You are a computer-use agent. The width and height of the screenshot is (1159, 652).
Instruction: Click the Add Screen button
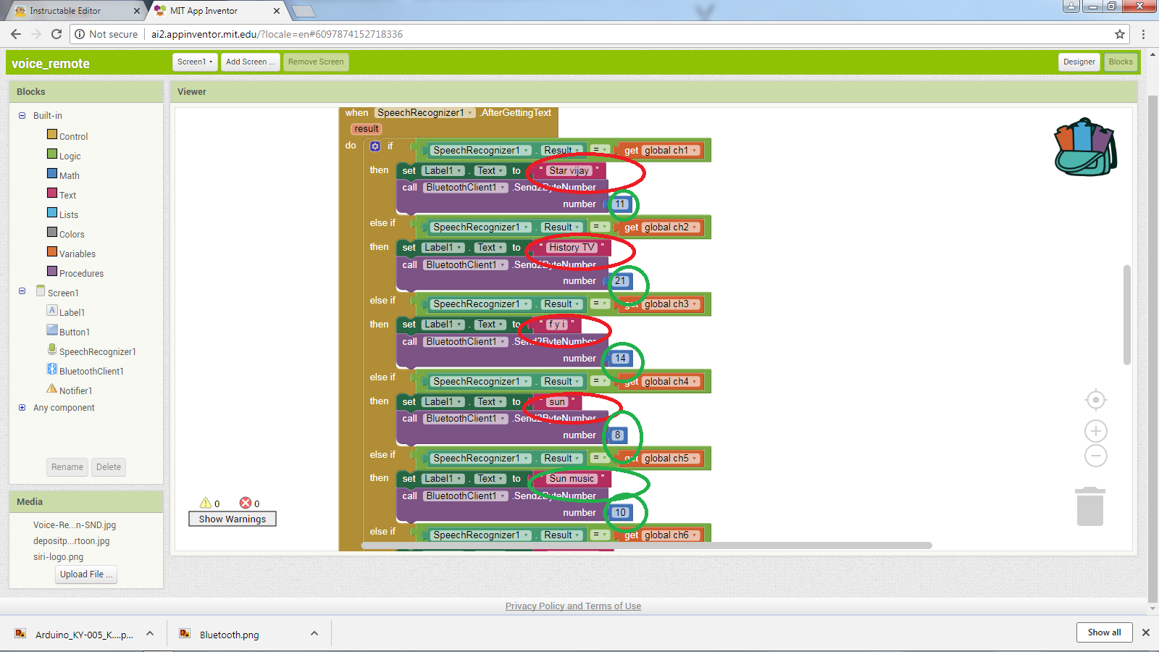(x=250, y=62)
